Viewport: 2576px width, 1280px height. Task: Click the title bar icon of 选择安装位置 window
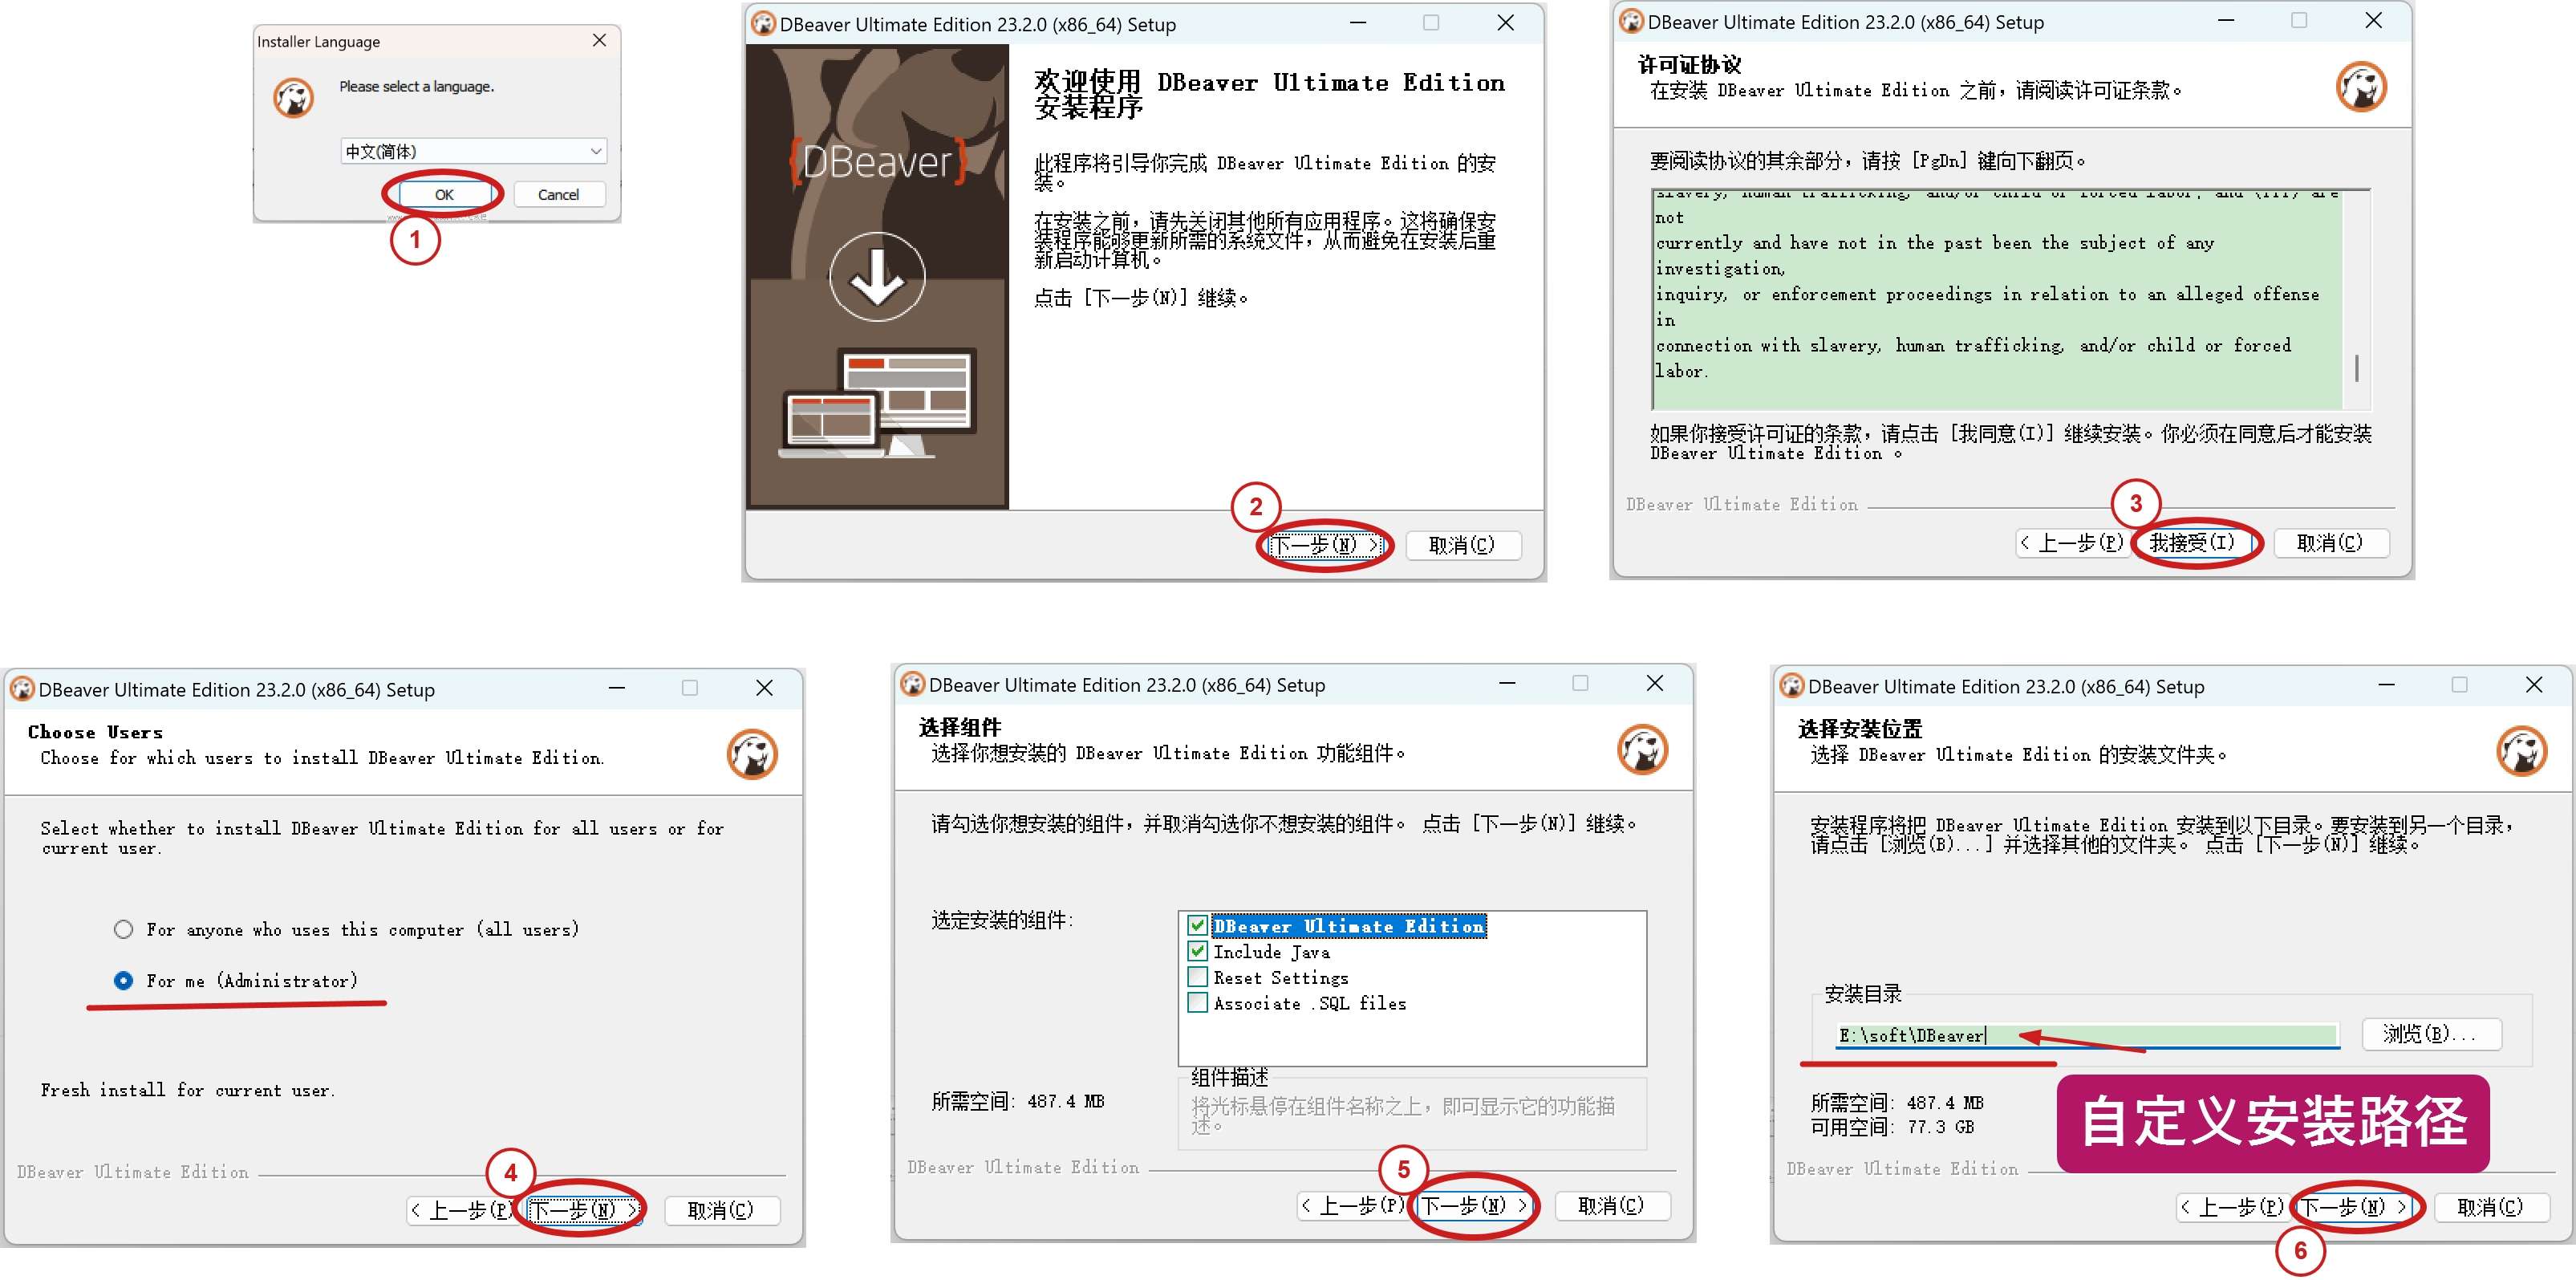(x=1791, y=686)
